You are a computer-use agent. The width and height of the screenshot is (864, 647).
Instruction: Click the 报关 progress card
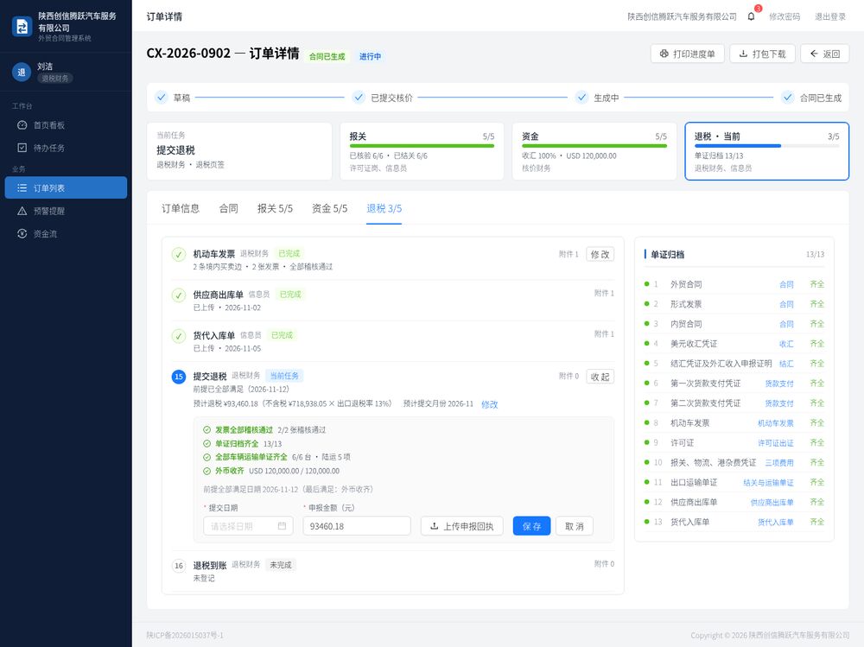pos(422,151)
